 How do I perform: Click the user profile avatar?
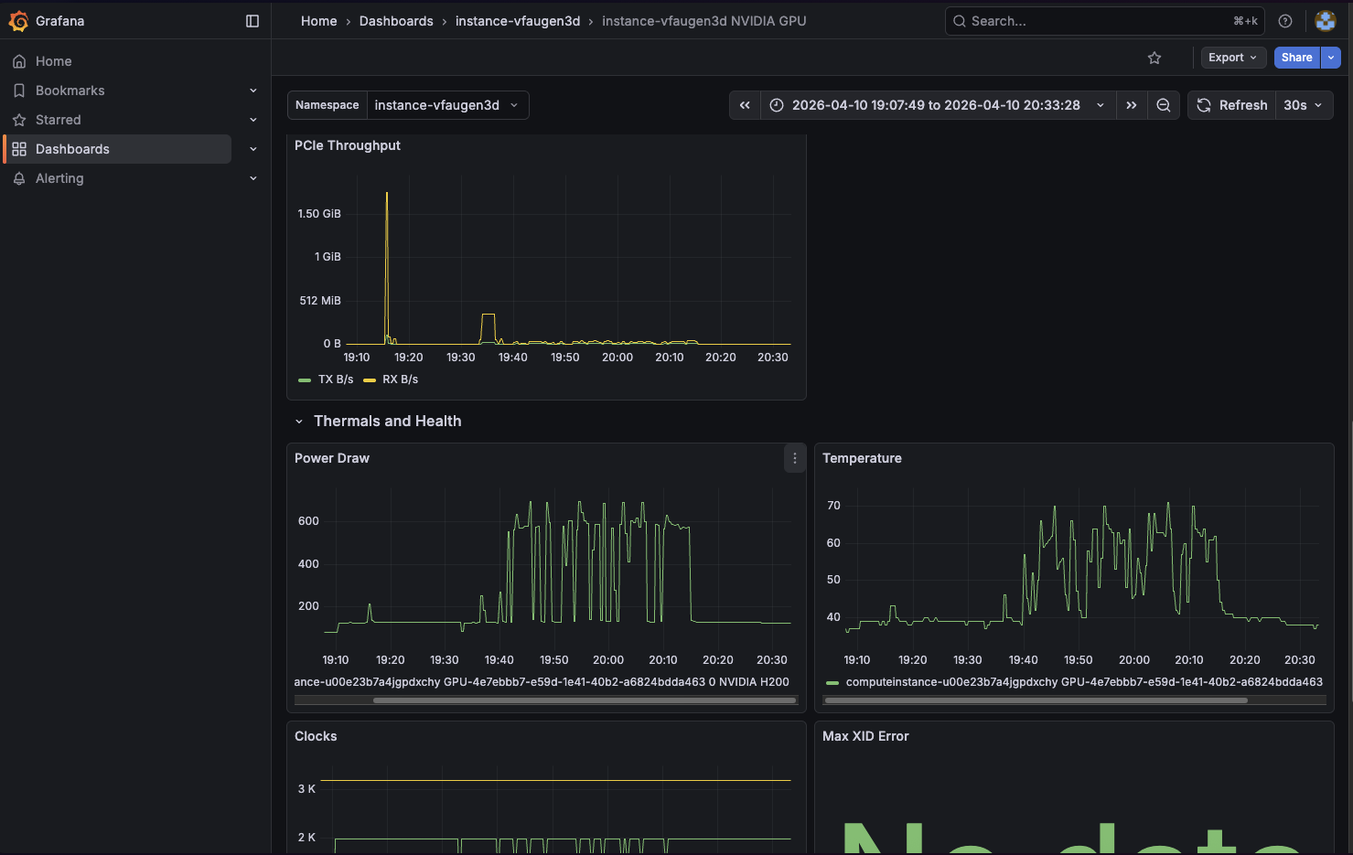coord(1325,21)
